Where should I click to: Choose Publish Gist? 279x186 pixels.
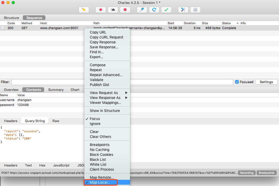tap(107, 85)
